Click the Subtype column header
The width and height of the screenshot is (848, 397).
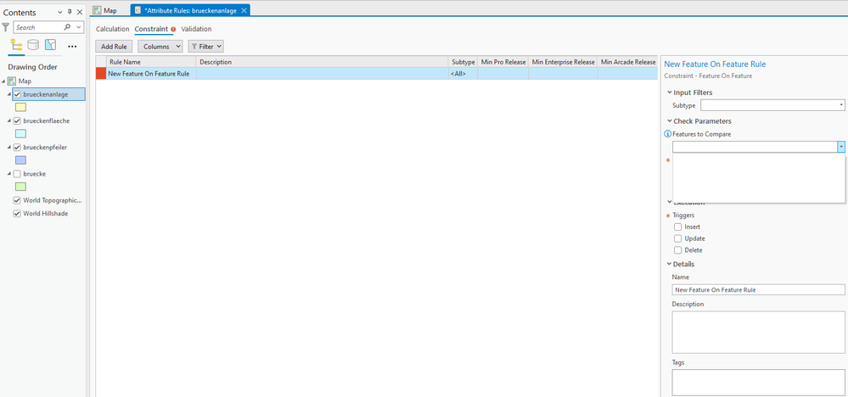pos(463,62)
